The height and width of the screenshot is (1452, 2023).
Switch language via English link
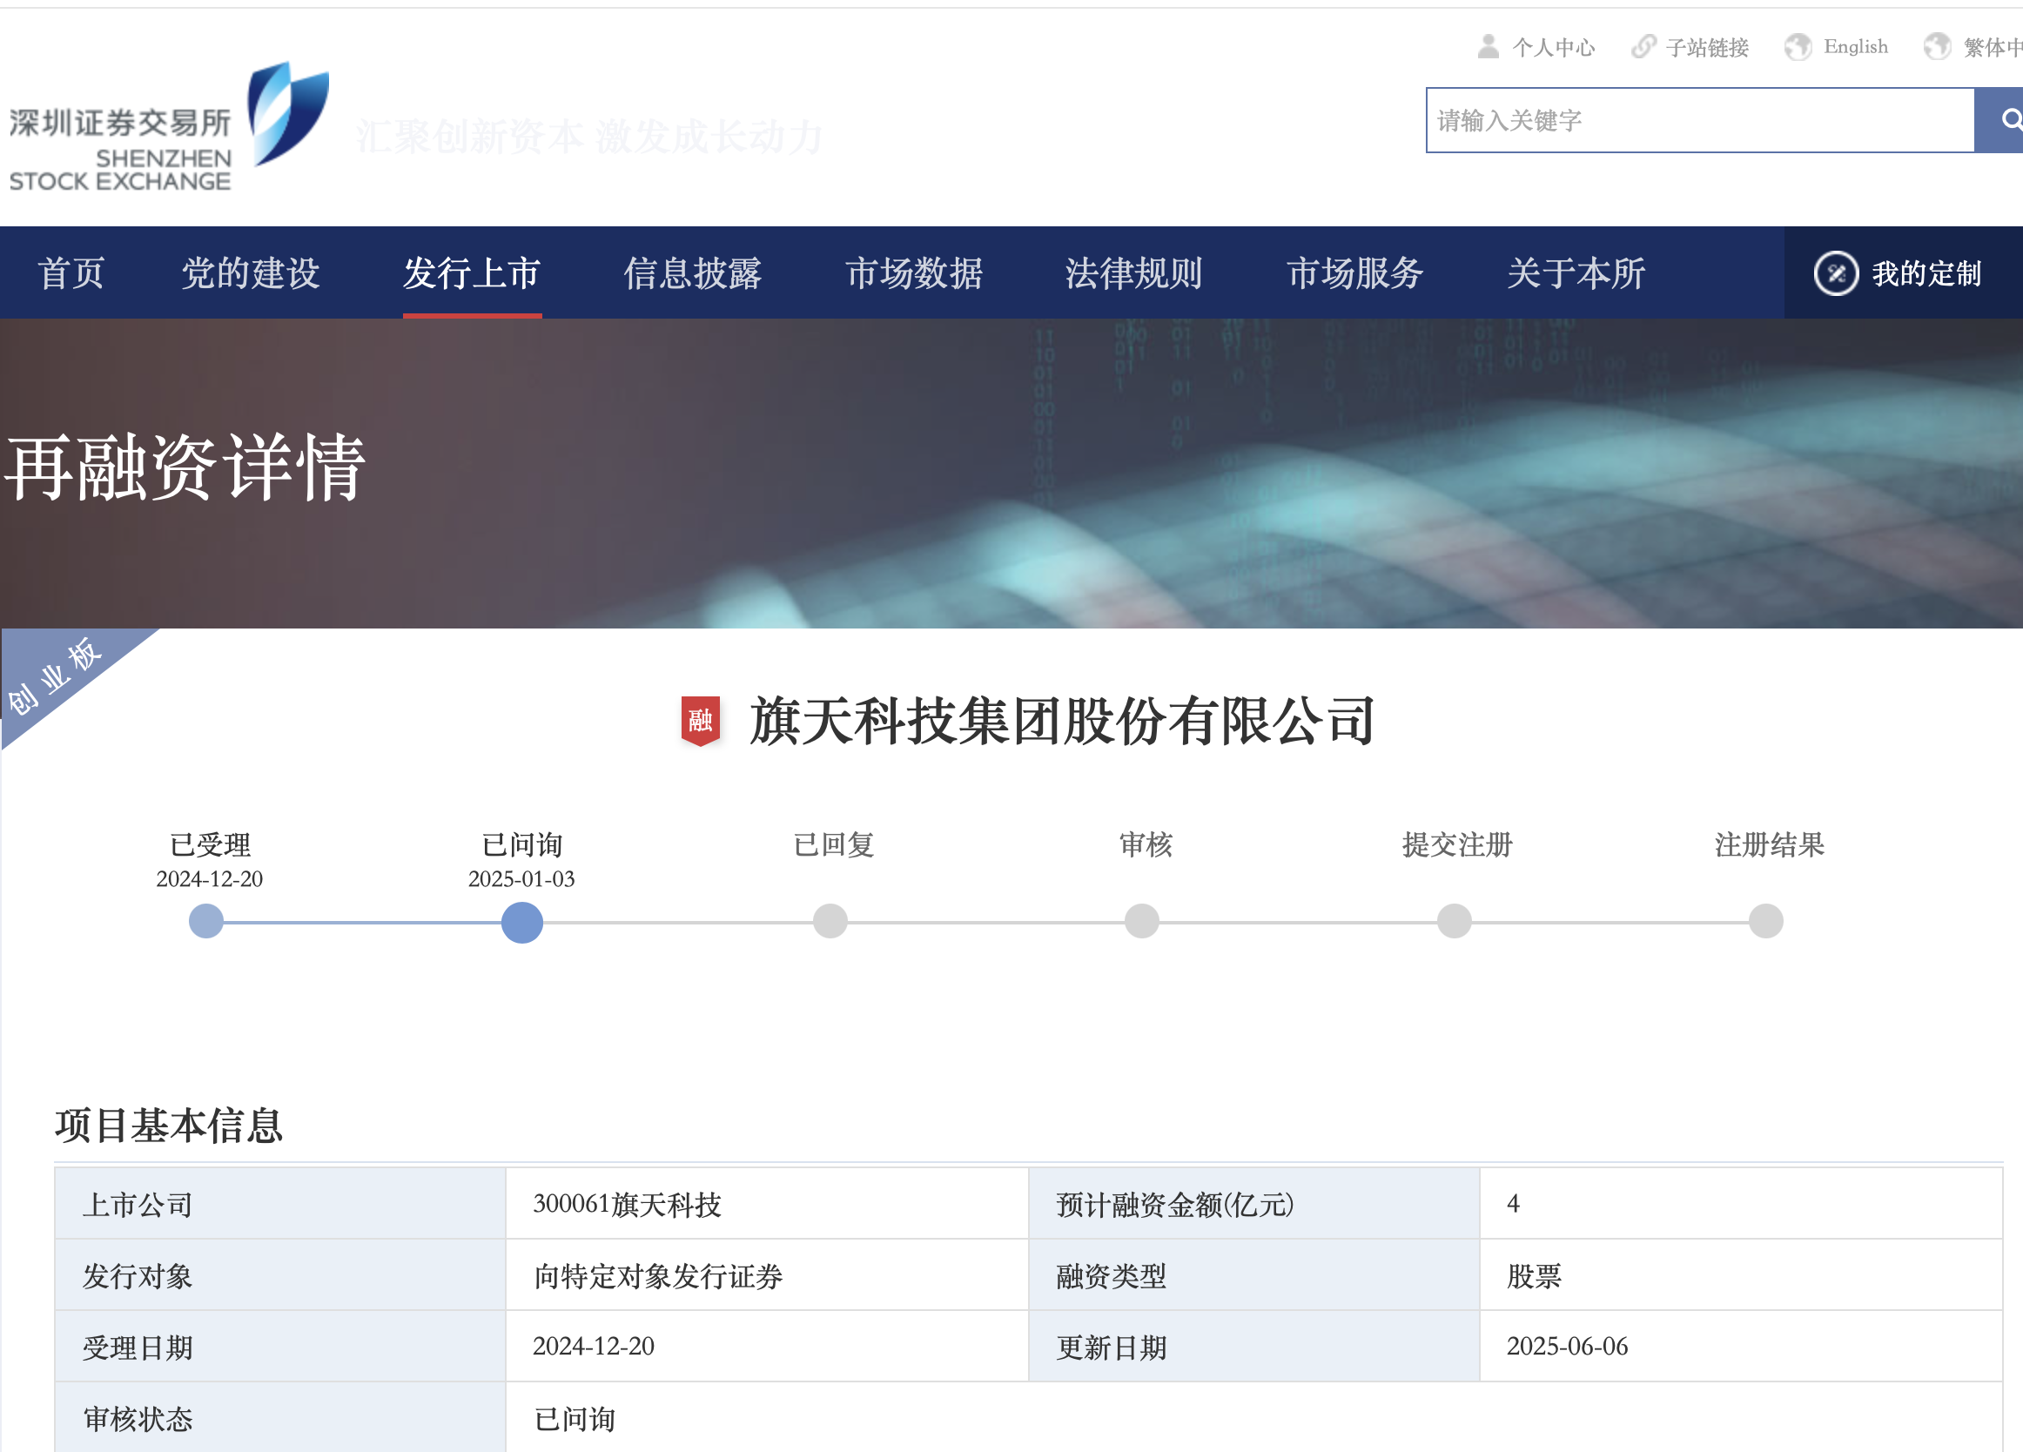click(1855, 46)
